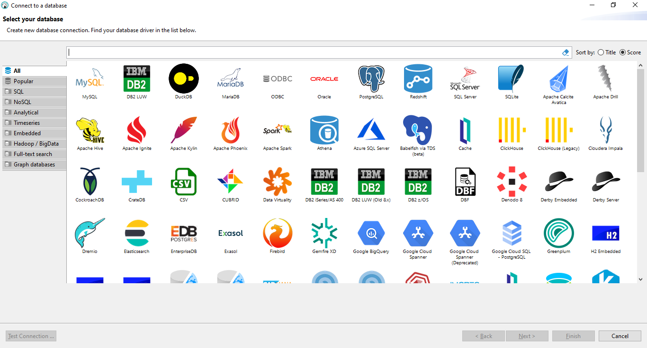Select the CUBRID driver icon
The image size is (647, 348).
231,182
